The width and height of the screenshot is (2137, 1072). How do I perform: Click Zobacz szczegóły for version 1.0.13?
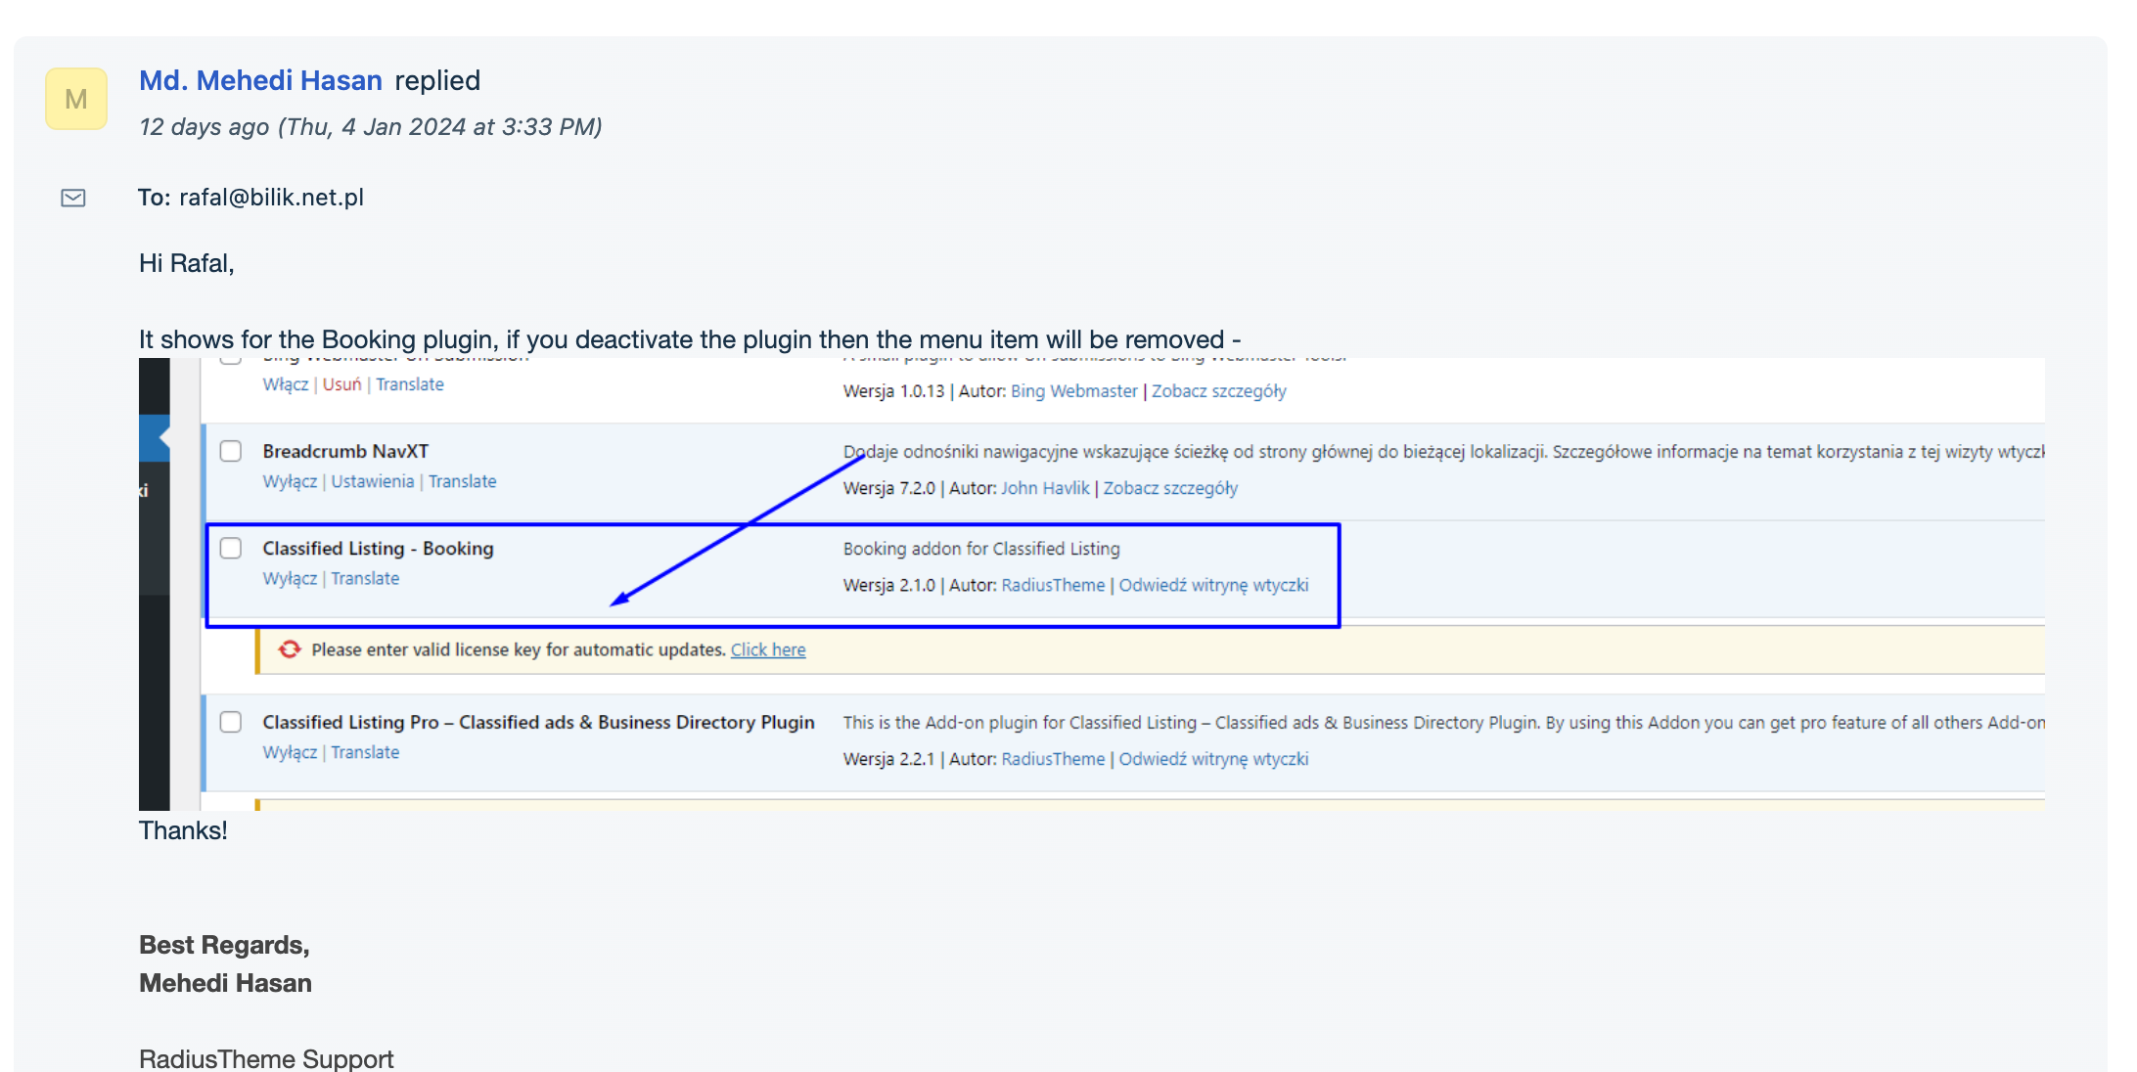[1219, 391]
